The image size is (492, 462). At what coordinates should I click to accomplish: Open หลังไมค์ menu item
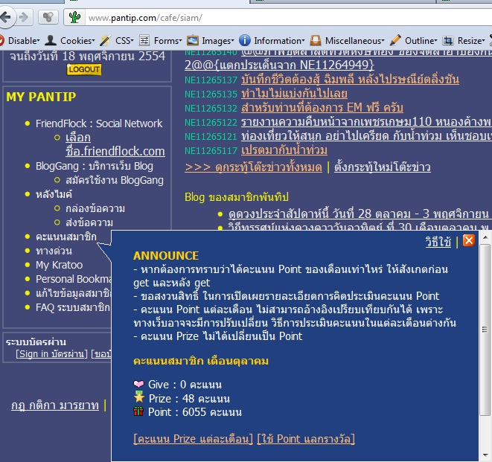pos(54,194)
